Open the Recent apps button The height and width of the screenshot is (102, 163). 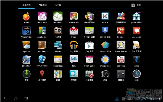pos(26,99)
